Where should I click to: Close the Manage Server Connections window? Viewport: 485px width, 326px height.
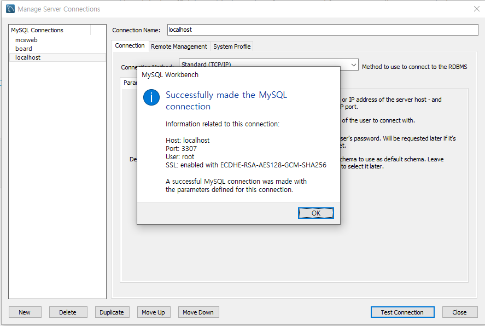(477, 9)
